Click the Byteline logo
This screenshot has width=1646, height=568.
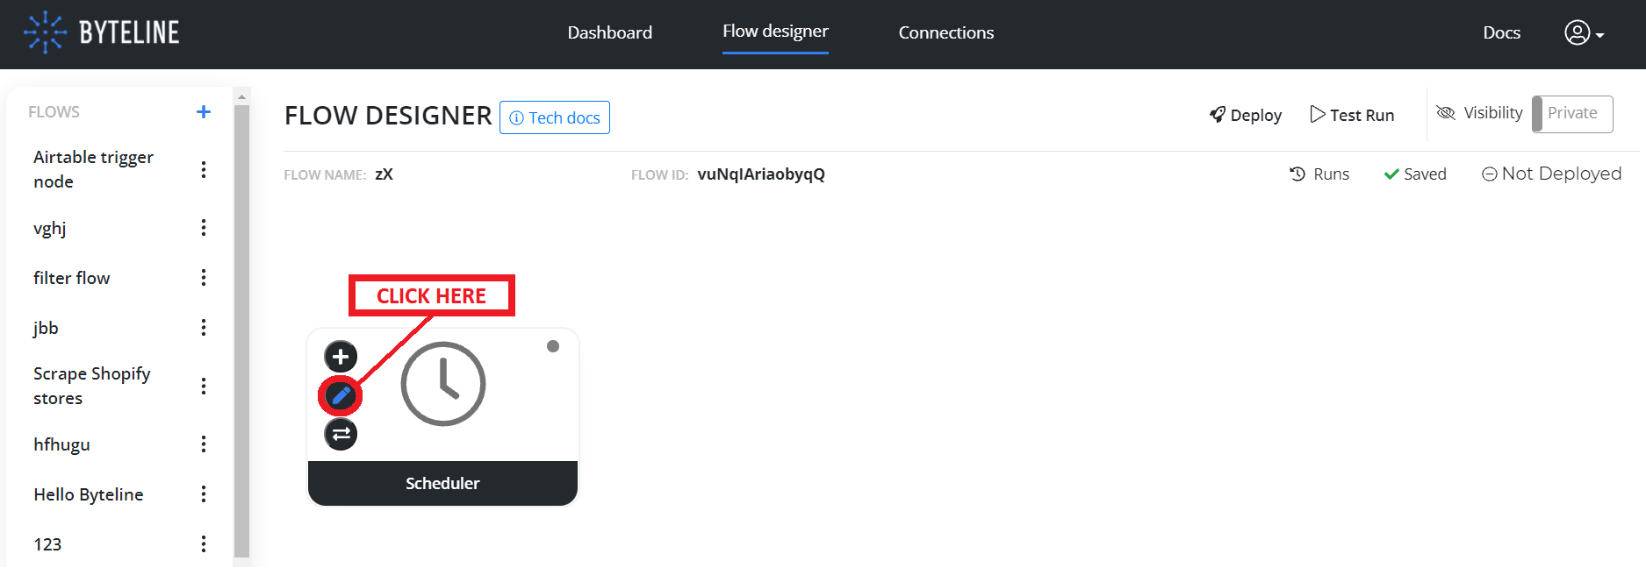(102, 32)
